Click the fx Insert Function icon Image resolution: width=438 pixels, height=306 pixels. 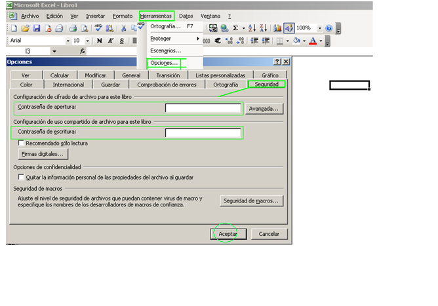(83, 51)
